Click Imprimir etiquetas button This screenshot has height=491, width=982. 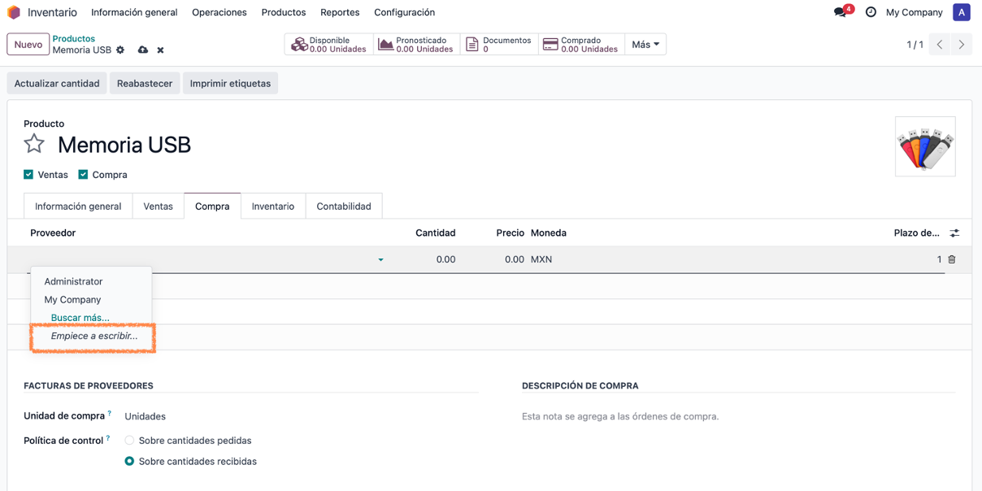(230, 84)
